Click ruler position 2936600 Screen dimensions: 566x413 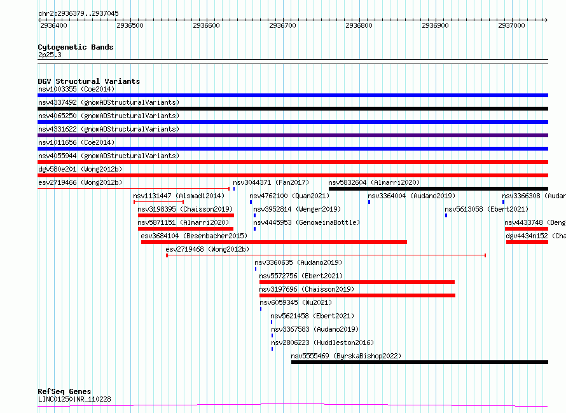[206, 25]
